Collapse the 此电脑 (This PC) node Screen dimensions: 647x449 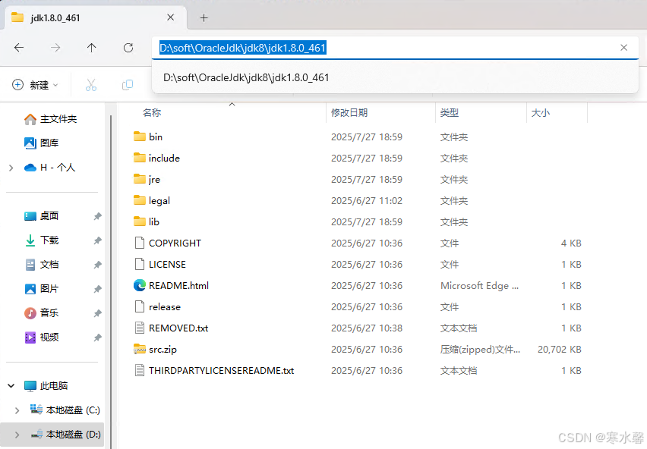pyautogui.click(x=11, y=386)
